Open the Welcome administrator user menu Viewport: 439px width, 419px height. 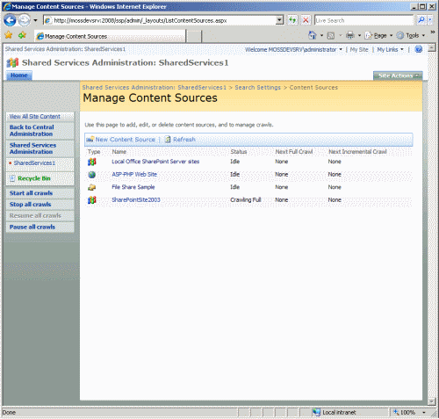click(x=293, y=50)
